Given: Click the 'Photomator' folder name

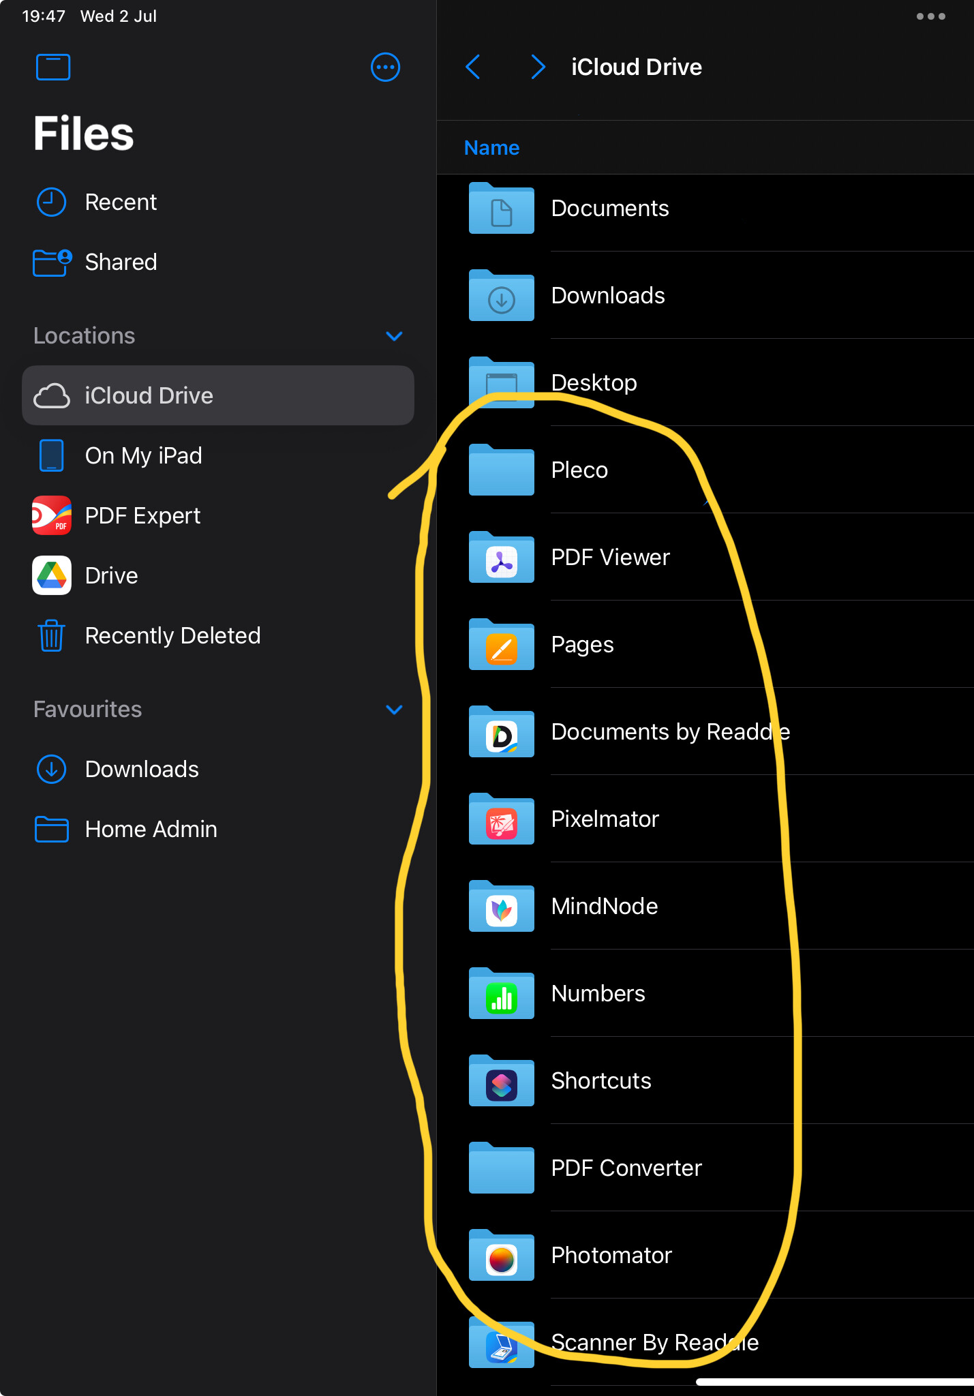Looking at the screenshot, I should point(611,1256).
